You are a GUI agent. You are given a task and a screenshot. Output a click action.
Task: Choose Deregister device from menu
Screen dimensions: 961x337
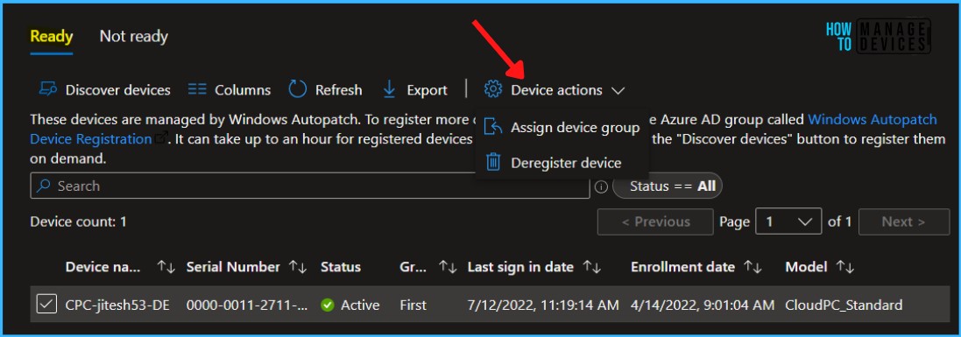[x=562, y=163]
